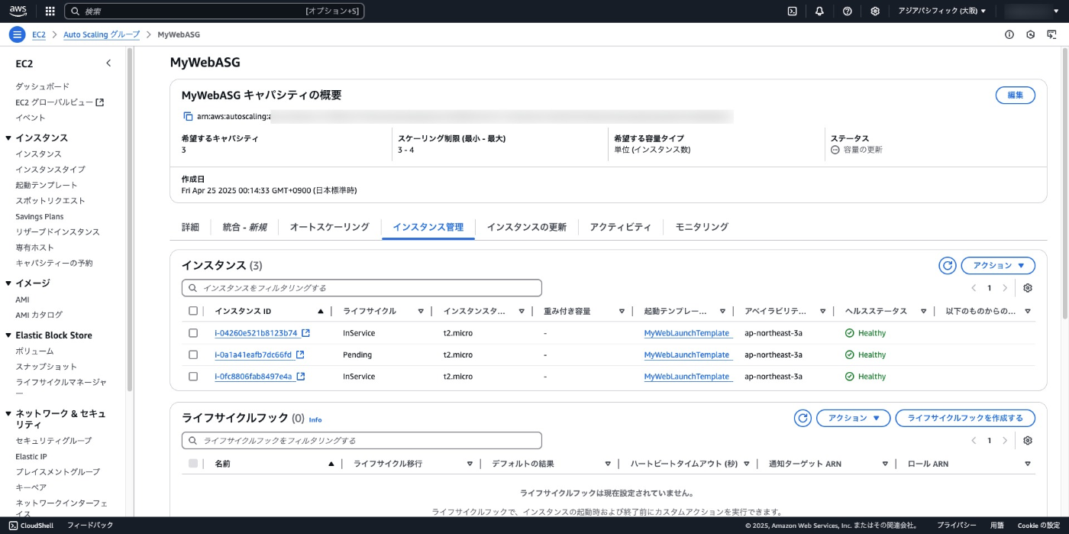Open セキュリティグループ in sidebar
1069x534 pixels.
click(53, 441)
